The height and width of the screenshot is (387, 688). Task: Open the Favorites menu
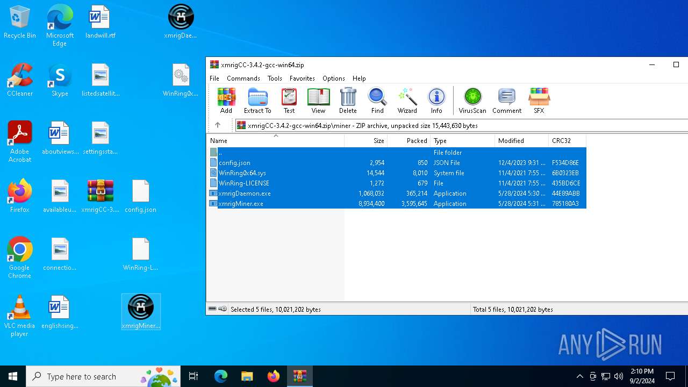click(302, 78)
